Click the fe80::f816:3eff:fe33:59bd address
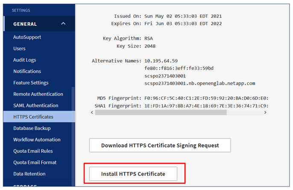Image resolution: width=293 pixels, height=190 pixels. tap(179, 68)
